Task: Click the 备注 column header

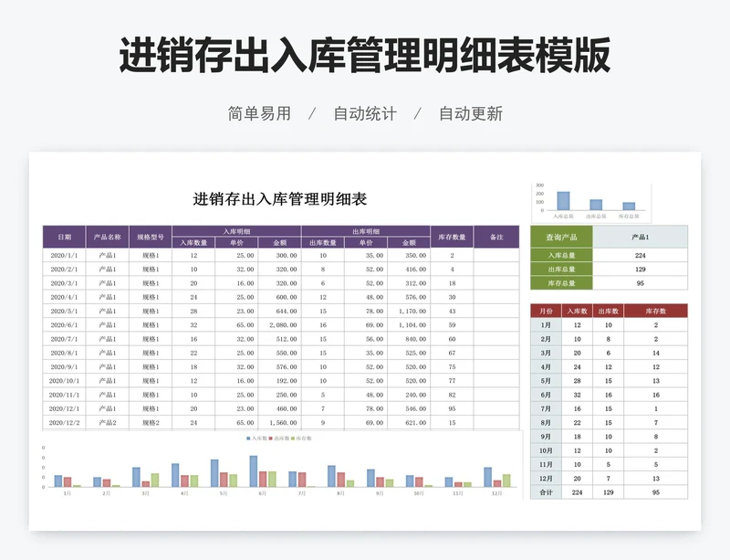Action: click(495, 237)
